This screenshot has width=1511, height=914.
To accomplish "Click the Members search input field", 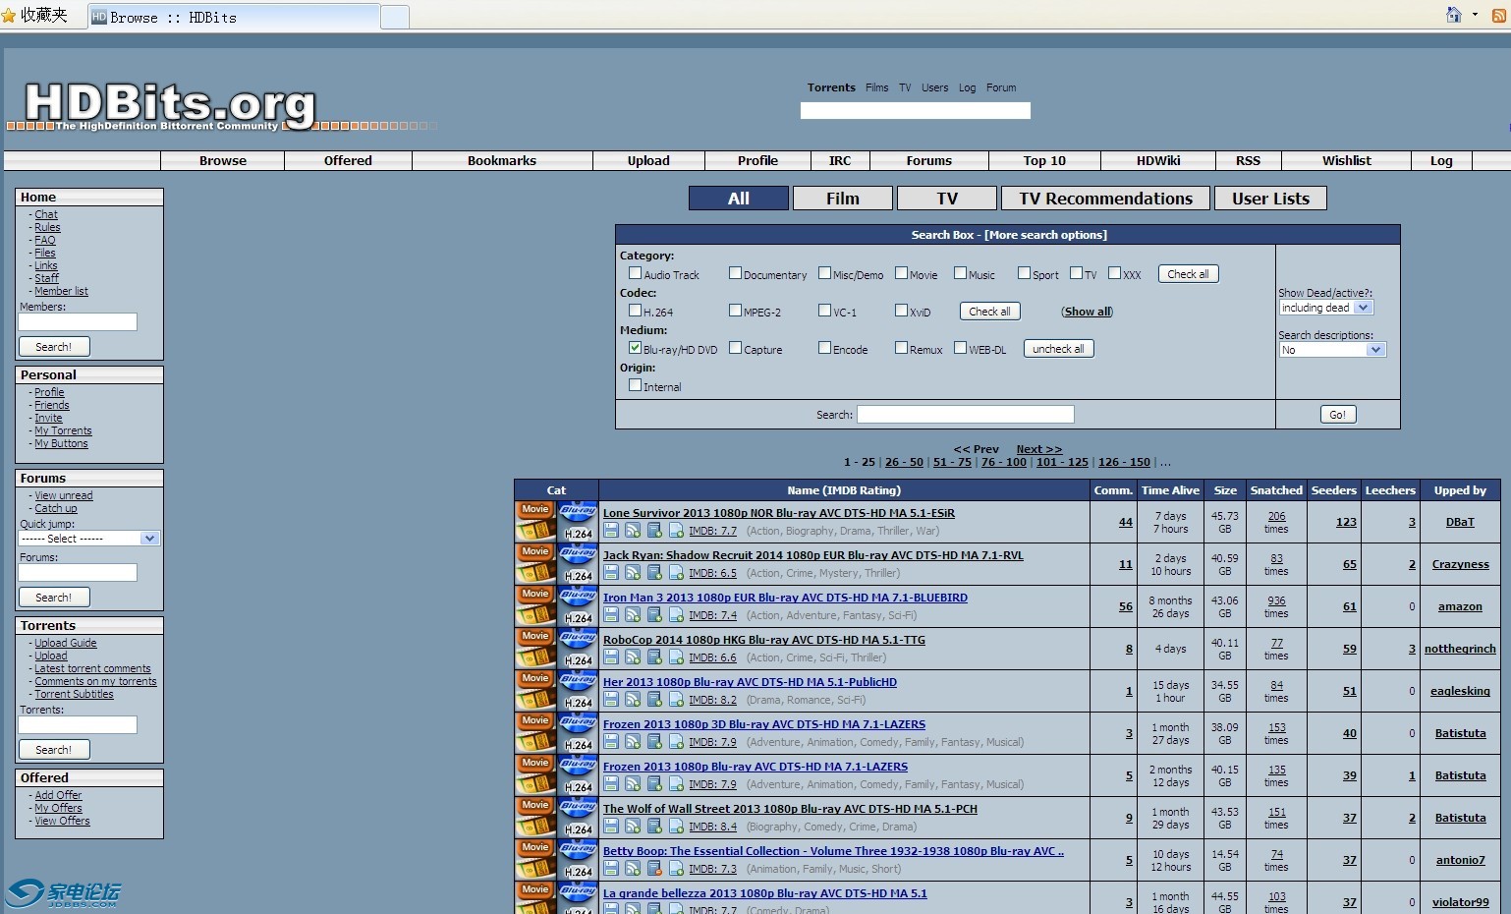I will [78, 322].
